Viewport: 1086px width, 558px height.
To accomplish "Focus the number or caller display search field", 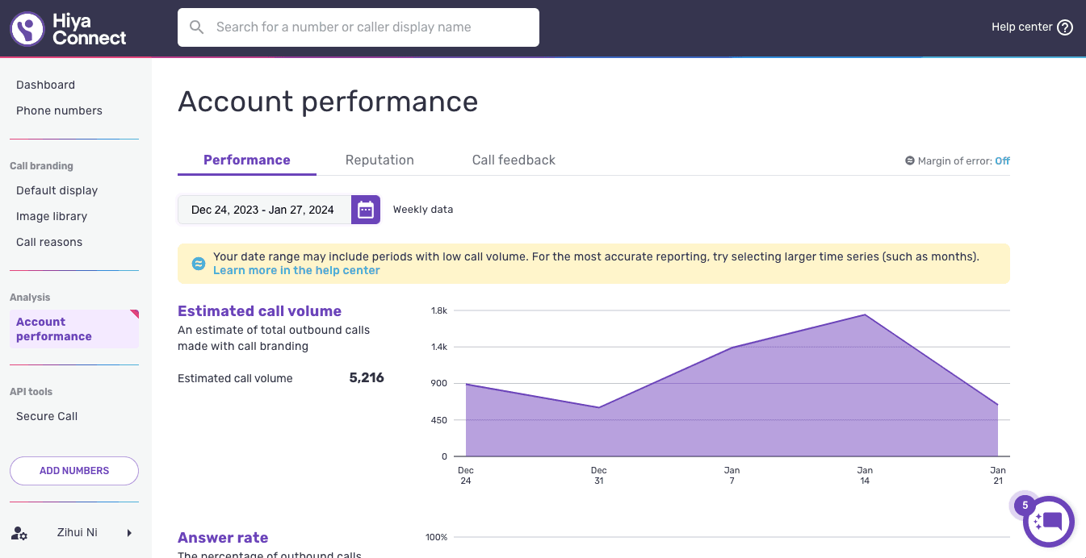I will tap(359, 27).
